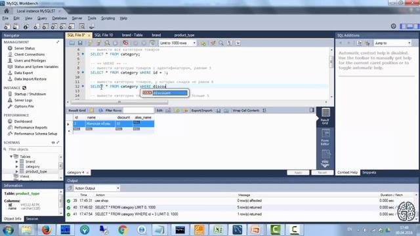Click the Stop execution icon
The width and height of the screenshot is (420, 236).
[115, 43]
